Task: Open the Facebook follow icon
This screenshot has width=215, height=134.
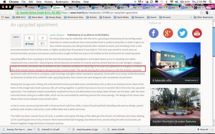Action: pos(154,33)
